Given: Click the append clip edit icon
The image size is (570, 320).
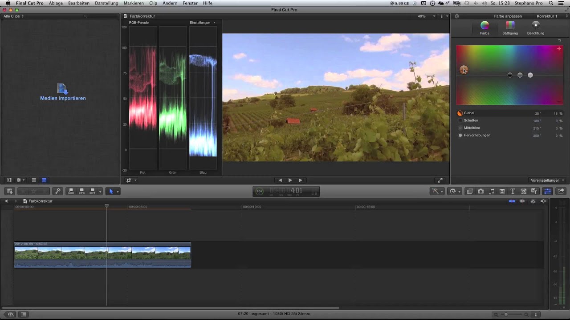Looking at the screenshot, I should tap(92, 191).
